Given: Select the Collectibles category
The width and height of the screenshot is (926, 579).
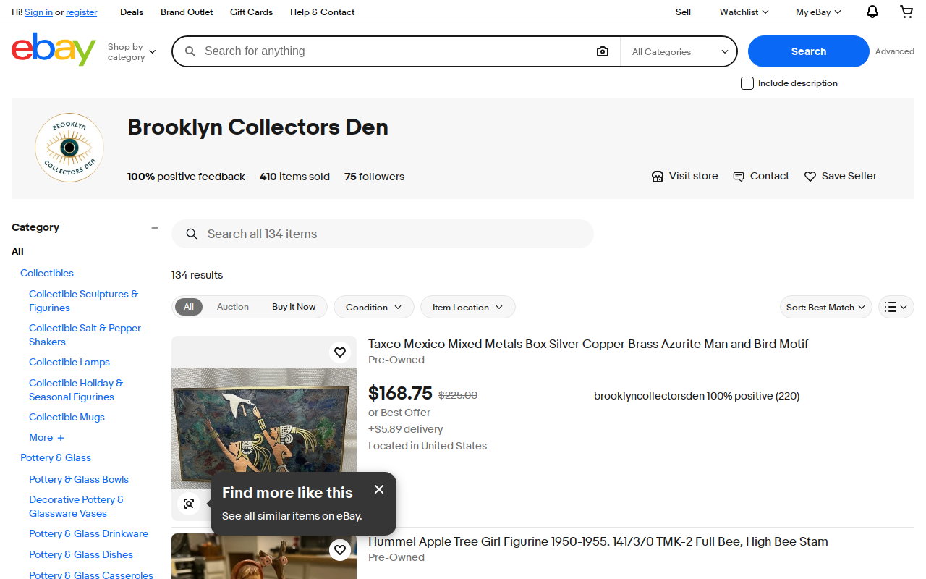Looking at the screenshot, I should pyautogui.click(x=47, y=273).
